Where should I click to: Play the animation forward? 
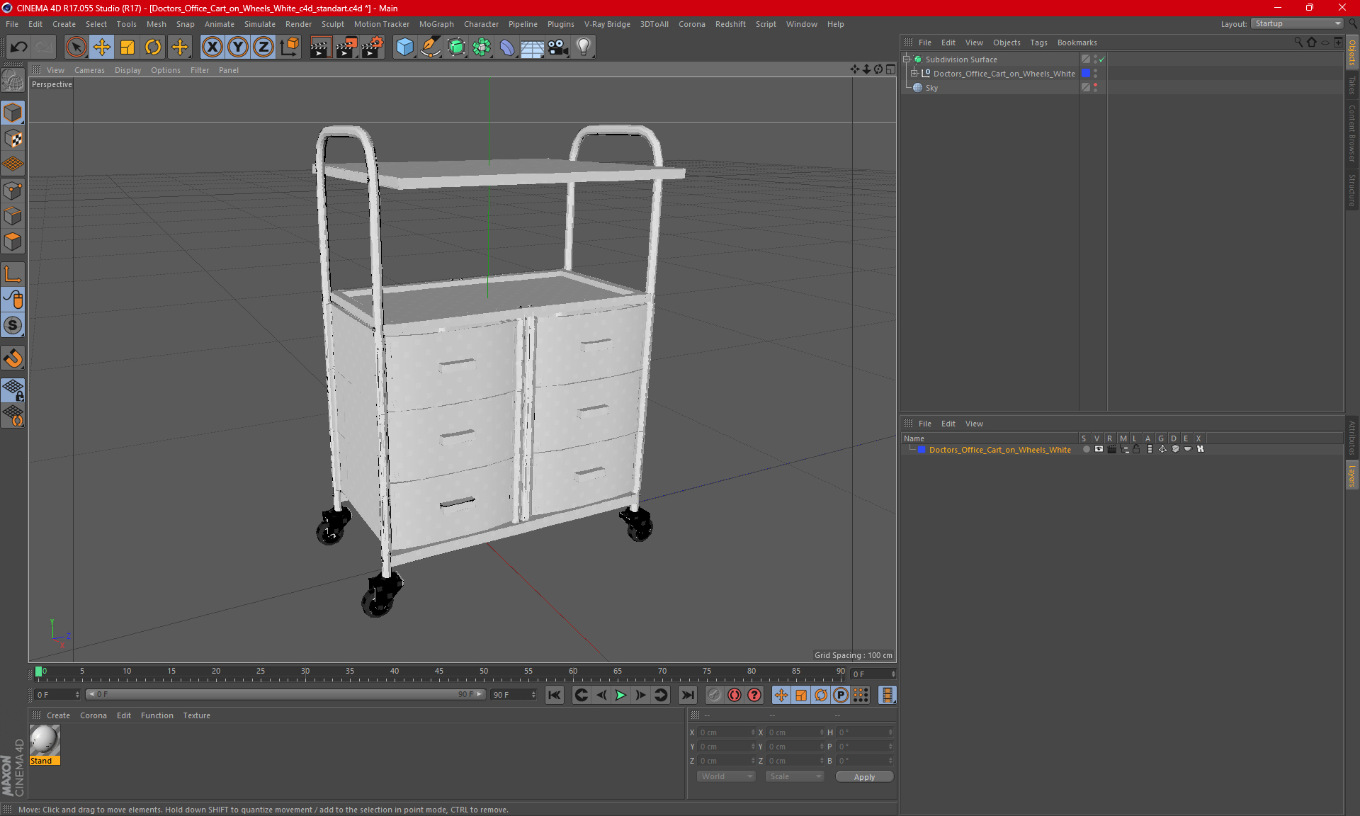click(x=620, y=695)
